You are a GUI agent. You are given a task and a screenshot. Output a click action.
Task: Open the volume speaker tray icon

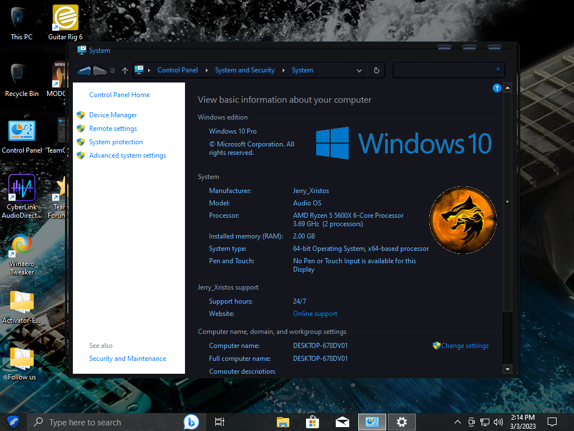coord(498,422)
